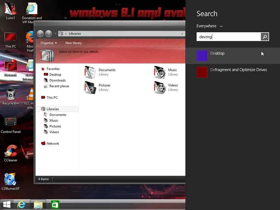This screenshot has width=280, height=210.
Task: Select Libraries in navigation pane
Action: click(x=53, y=109)
